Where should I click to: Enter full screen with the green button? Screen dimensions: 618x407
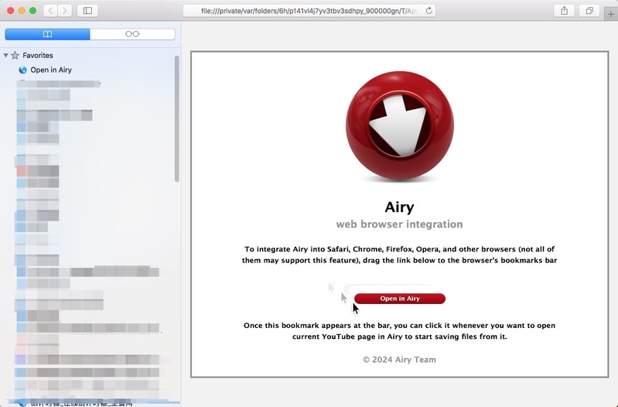click(x=32, y=11)
